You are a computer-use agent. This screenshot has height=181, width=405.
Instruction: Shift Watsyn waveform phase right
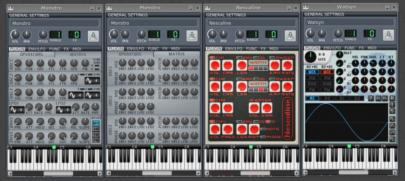click(x=384, y=98)
